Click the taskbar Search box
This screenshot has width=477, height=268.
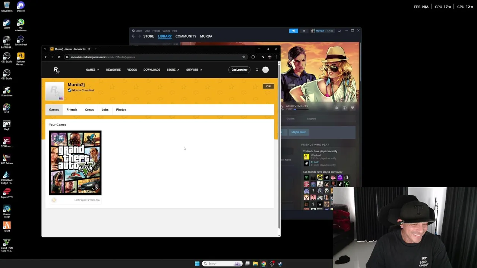pyautogui.click(x=222, y=264)
